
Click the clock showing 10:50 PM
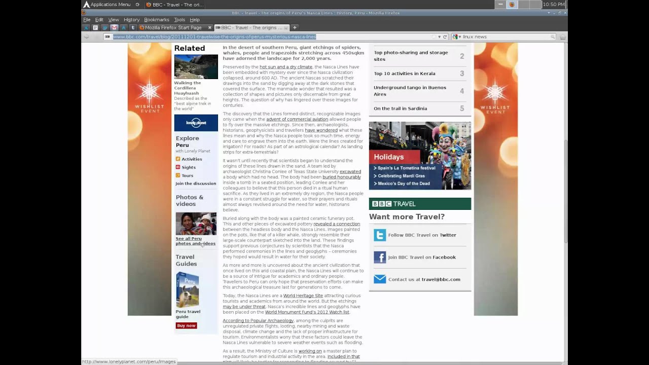(554, 5)
